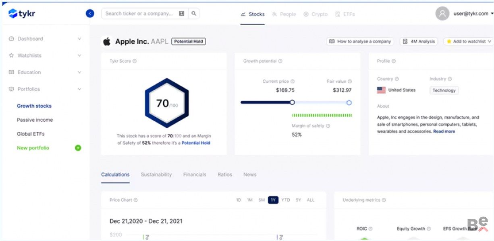Click the Equity Growth info icon
Screen dimensions: 494x241
429,229
